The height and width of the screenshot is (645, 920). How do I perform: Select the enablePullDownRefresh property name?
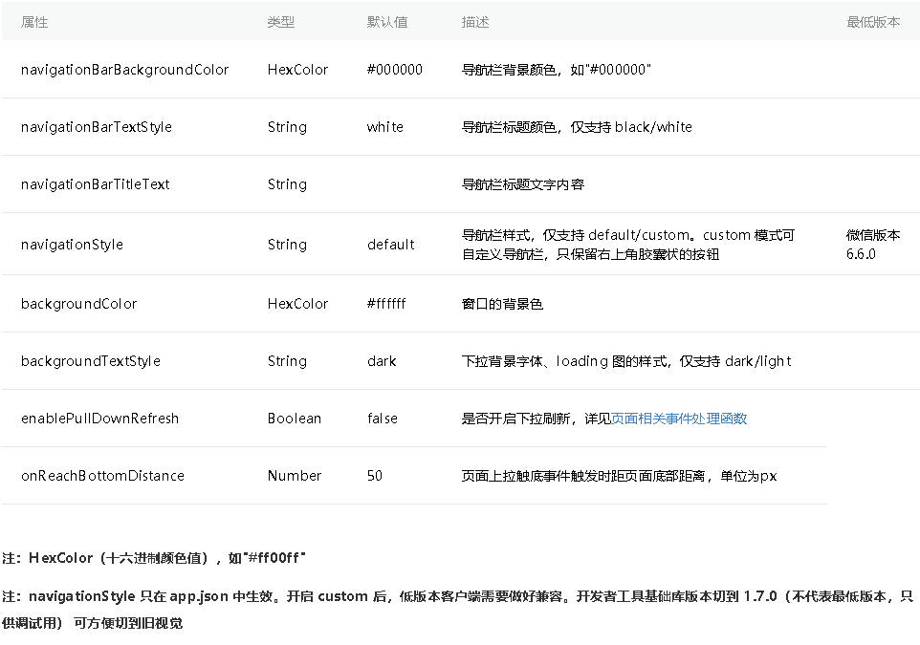click(99, 419)
